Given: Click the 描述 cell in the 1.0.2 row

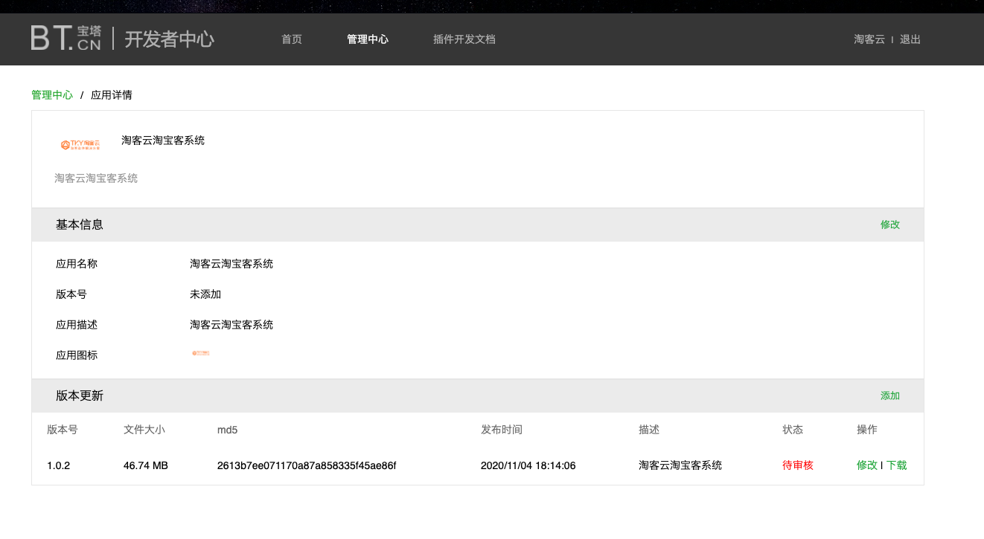Looking at the screenshot, I should tap(680, 465).
